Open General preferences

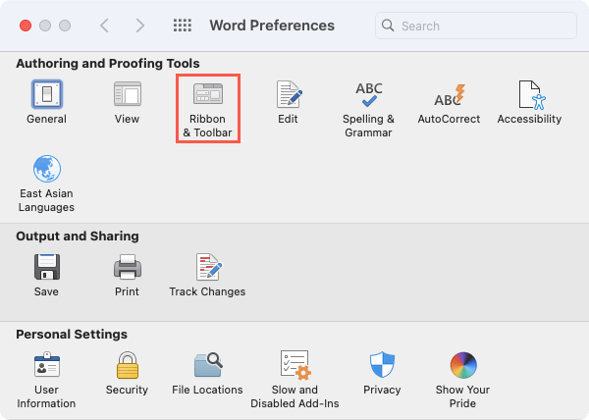pyautogui.click(x=46, y=96)
